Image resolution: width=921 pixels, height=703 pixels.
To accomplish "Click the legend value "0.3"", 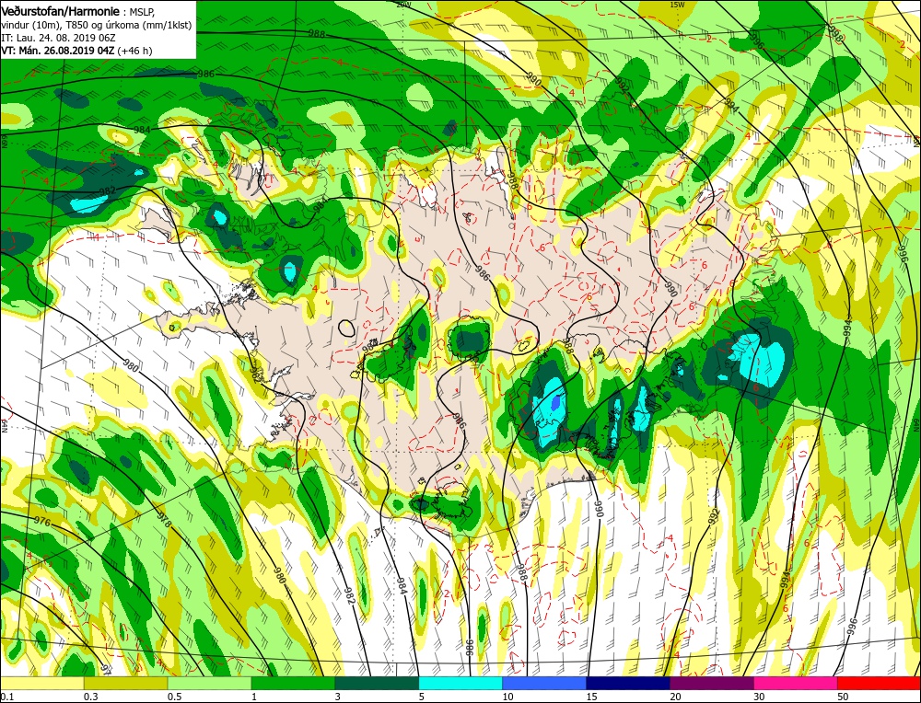I will click(x=90, y=697).
